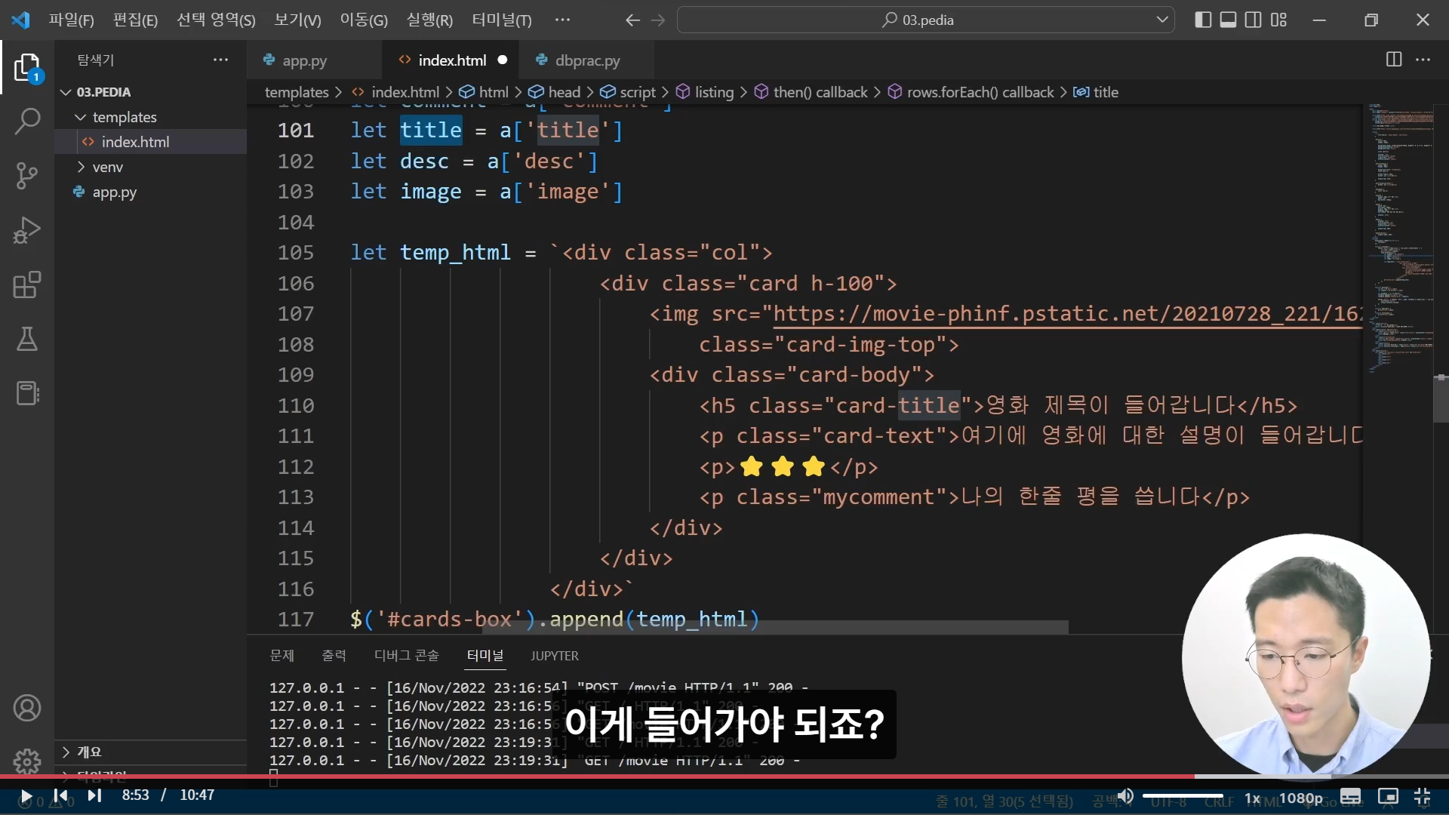Open hidden menu items ellipsis in menu bar
The width and height of the screenshot is (1449, 815).
562,20
